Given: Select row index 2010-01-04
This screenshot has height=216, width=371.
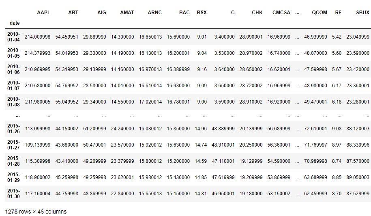Looking at the screenshot, I should click(x=13, y=37).
